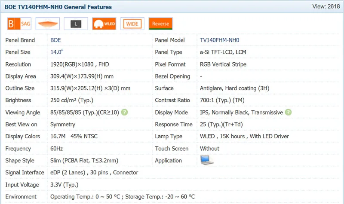
Task: Click the 'Panel Brand' row label
Action: click(20, 40)
